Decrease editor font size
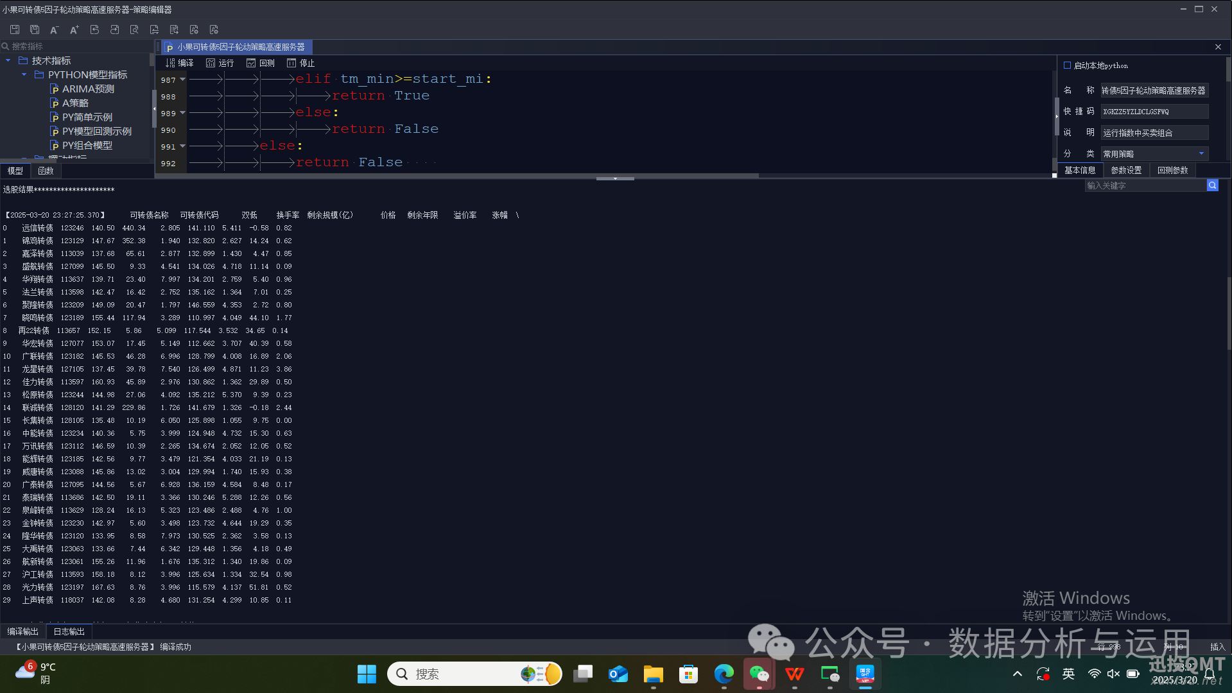Viewport: 1232px width, 693px height. coord(55,30)
